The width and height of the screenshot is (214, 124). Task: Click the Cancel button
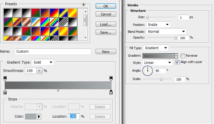point(106,14)
